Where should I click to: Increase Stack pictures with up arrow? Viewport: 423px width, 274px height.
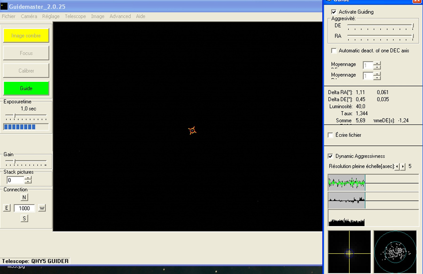pos(28,178)
